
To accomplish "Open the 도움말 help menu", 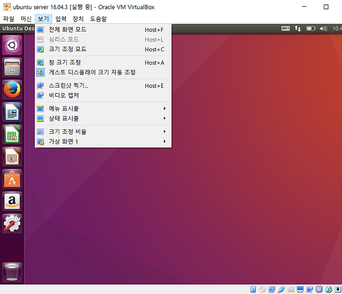I will [x=98, y=19].
